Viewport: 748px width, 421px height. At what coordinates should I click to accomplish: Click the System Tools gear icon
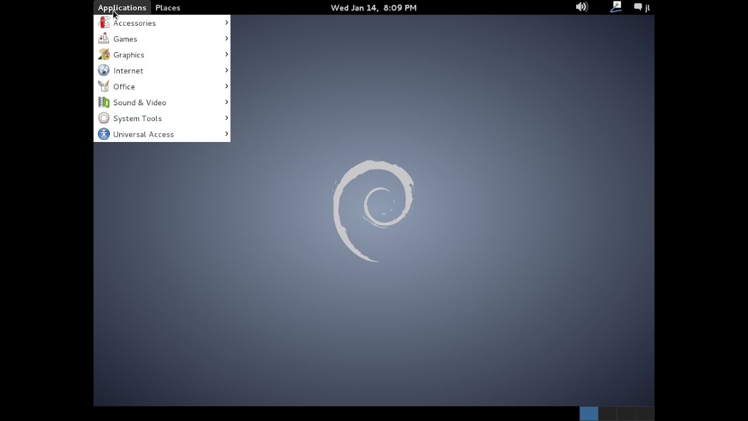click(104, 118)
